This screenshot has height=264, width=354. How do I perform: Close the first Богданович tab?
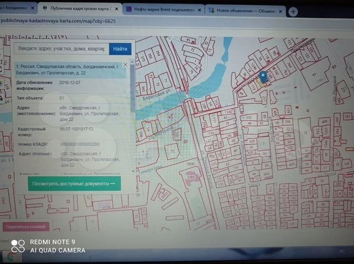(x=32, y=9)
